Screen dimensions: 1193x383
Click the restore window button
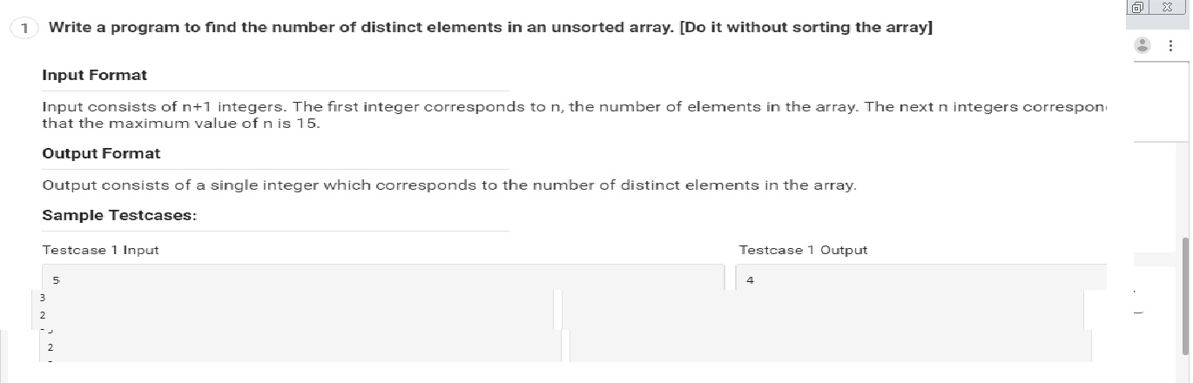(1139, 7)
